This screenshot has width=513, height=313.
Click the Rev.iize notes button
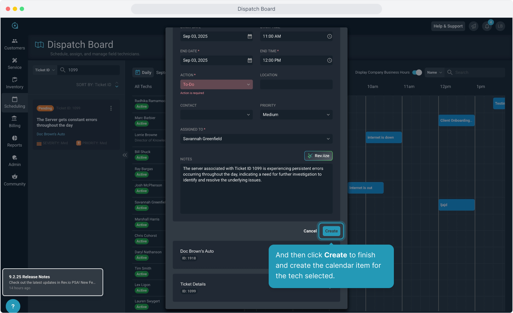click(x=318, y=156)
